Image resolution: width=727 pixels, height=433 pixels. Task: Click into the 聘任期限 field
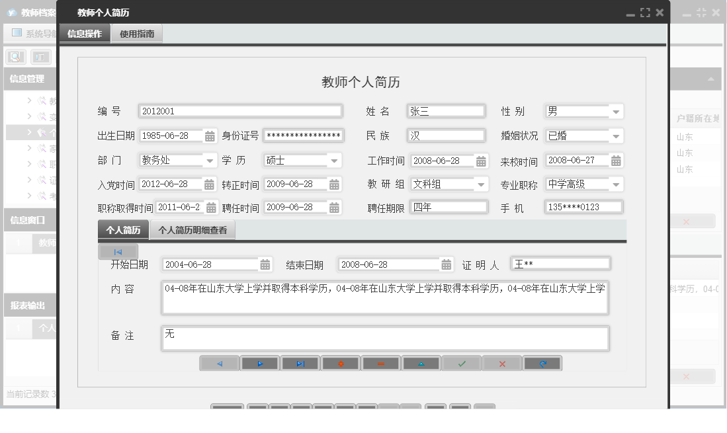[449, 207]
